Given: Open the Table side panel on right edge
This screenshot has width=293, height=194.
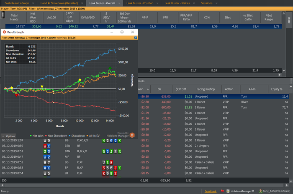Looking at the screenshot, I should pyautogui.click(x=289, y=19).
